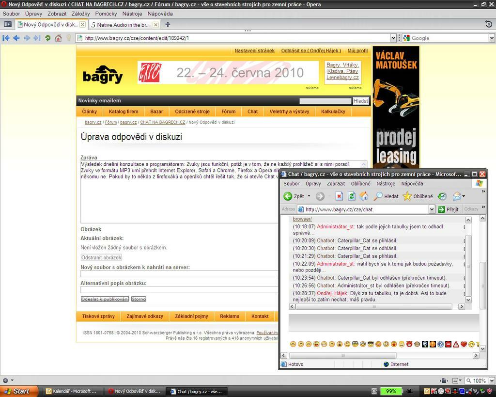The height and width of the screenshot is (397, 496).
Task: Insert the warning triangle emoticon
Action: coord(456,344)
